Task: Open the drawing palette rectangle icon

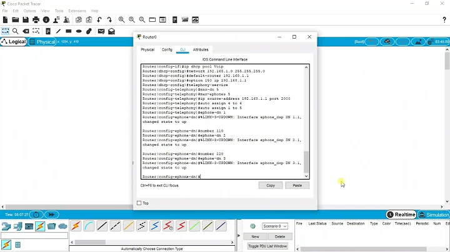Action: [152, 20]
